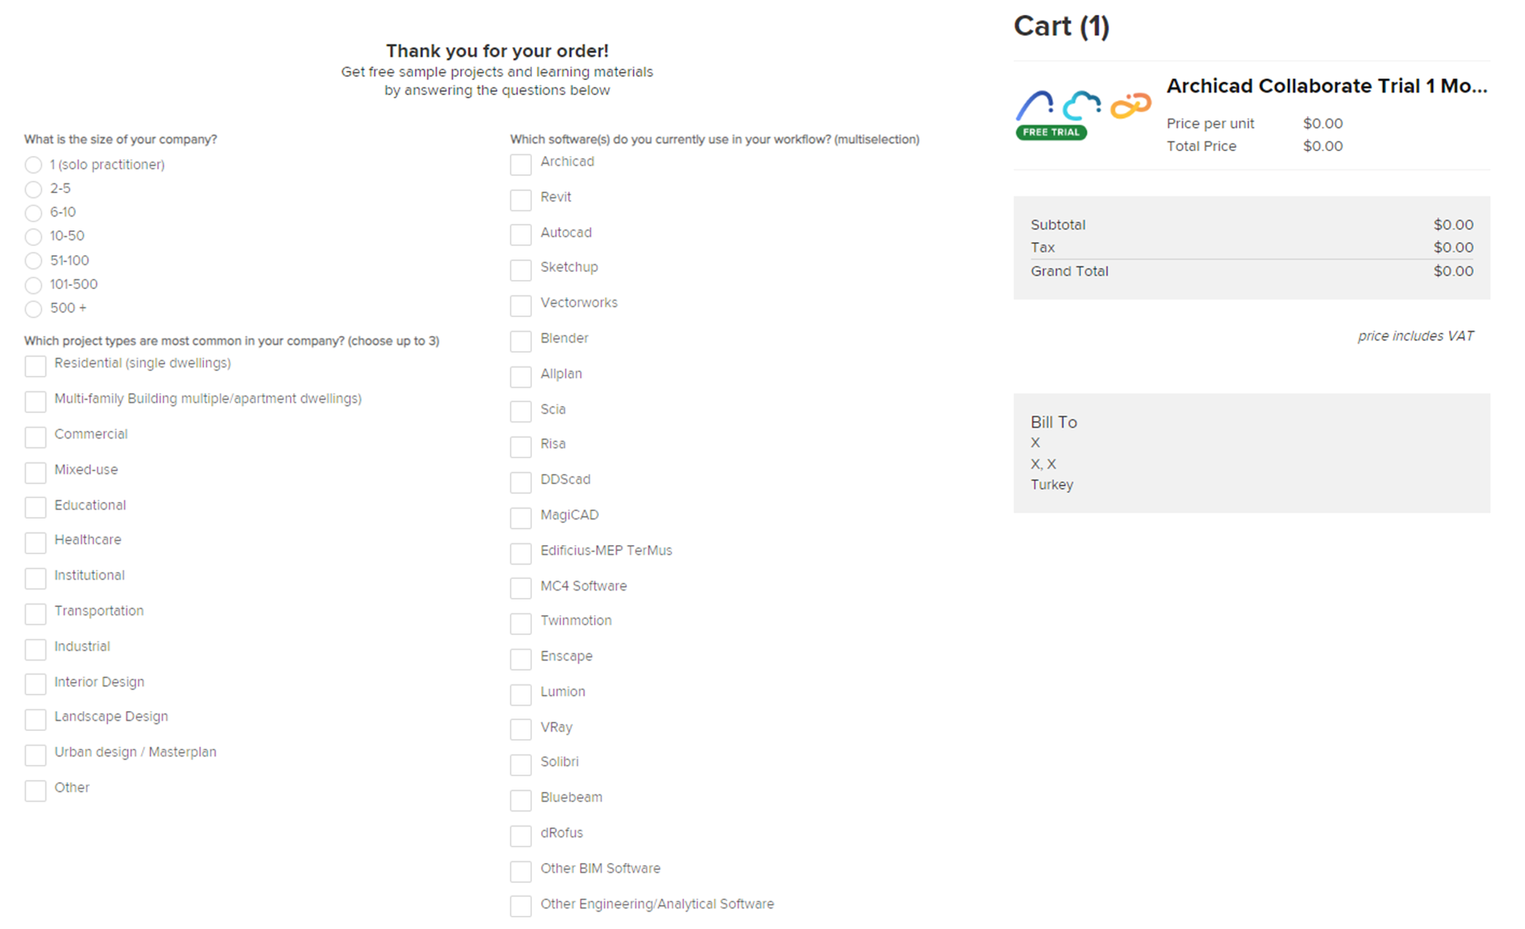Tick the Other BIM Software checkbox
The image size is (1525, 929).
[520, 871]
